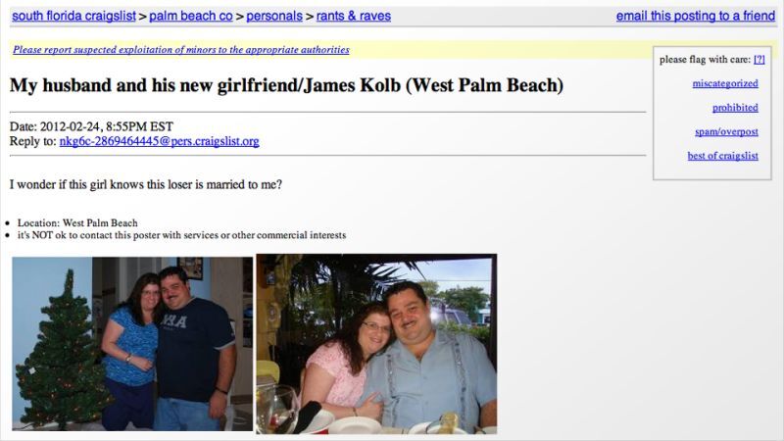Open the report suspected exploitation of minors link
Screen dimensions: 784x441
point(181,50)
